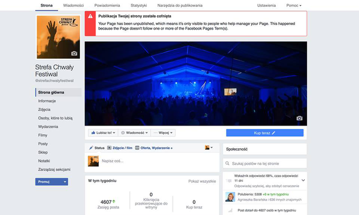Viewport: 359px width, 215px height.
Task: Click the page avatar beside Napisz coś
Action: point(94,161)
